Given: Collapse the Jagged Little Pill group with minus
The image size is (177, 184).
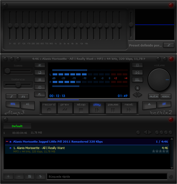Looking at the screenshot, I should pos(7,141).
